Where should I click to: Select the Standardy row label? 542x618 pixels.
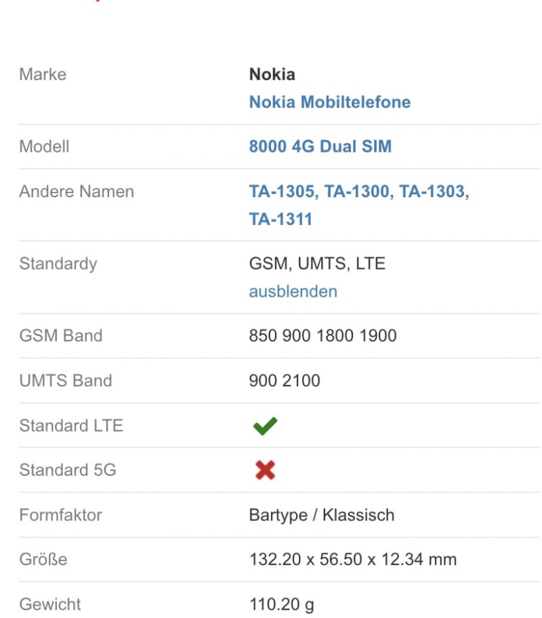point(58,264)
